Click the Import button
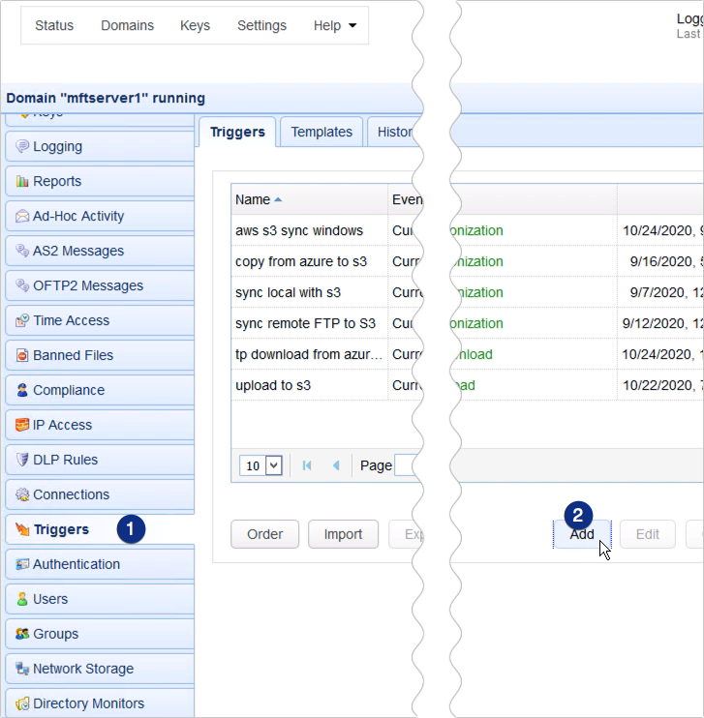This screenshot has width=704, height=718. 344,534
